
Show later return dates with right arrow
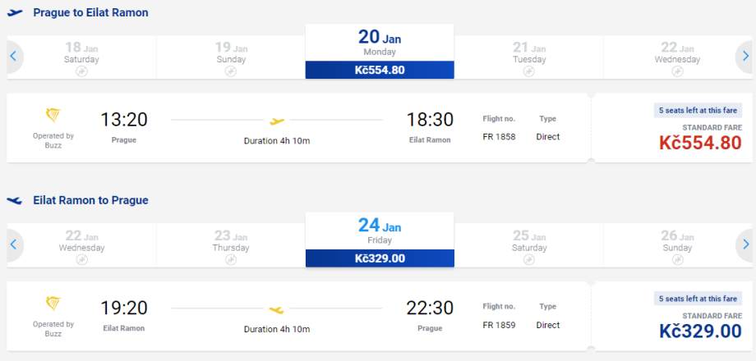coord(744,244)
